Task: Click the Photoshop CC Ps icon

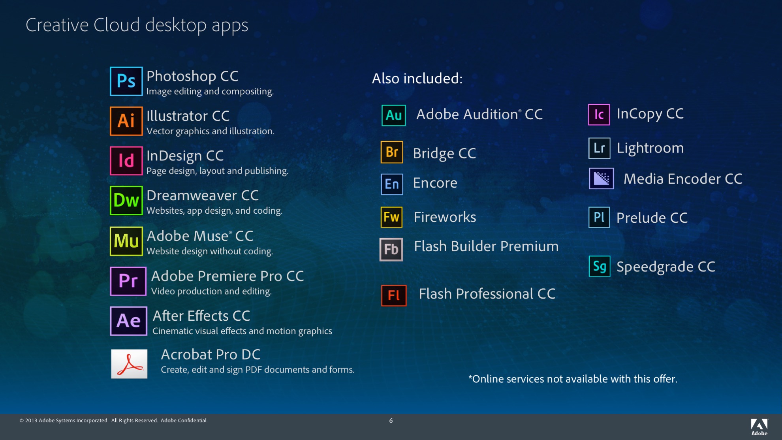Action: pyautogui.click(x=126, y=81)
